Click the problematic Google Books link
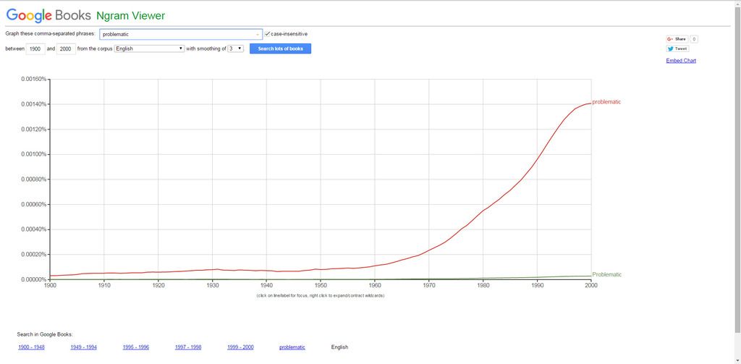This screenshot has width=741, height=364. pyautogui.click(x=292, y=347)
